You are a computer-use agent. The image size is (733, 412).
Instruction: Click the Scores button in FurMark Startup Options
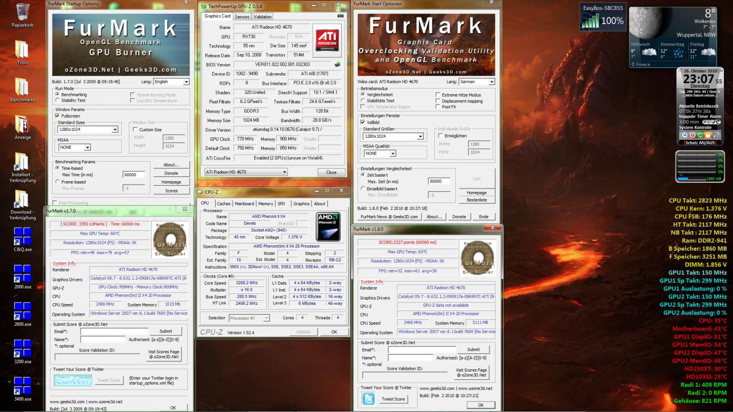click(171, 191)
